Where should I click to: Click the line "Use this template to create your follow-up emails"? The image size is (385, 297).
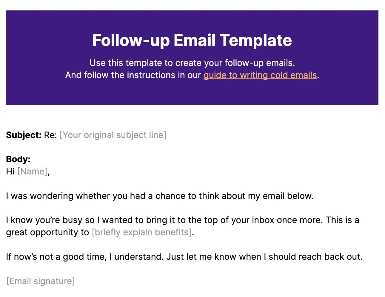(192, 63)
